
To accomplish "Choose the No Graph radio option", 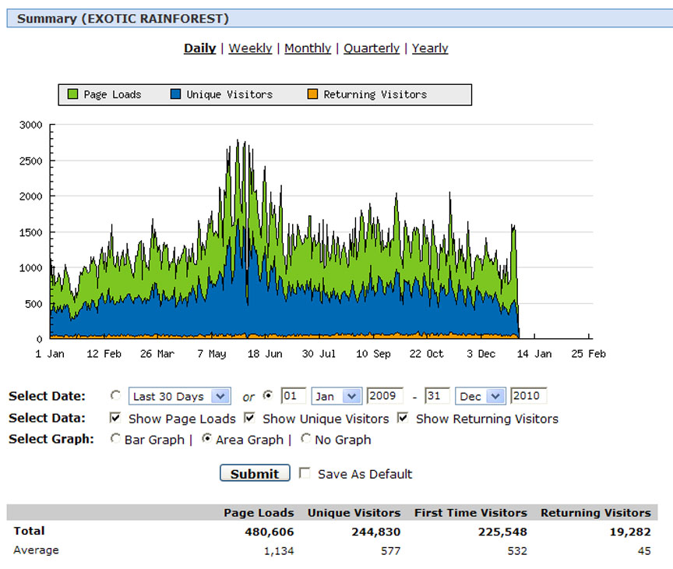I will point(305,439).
